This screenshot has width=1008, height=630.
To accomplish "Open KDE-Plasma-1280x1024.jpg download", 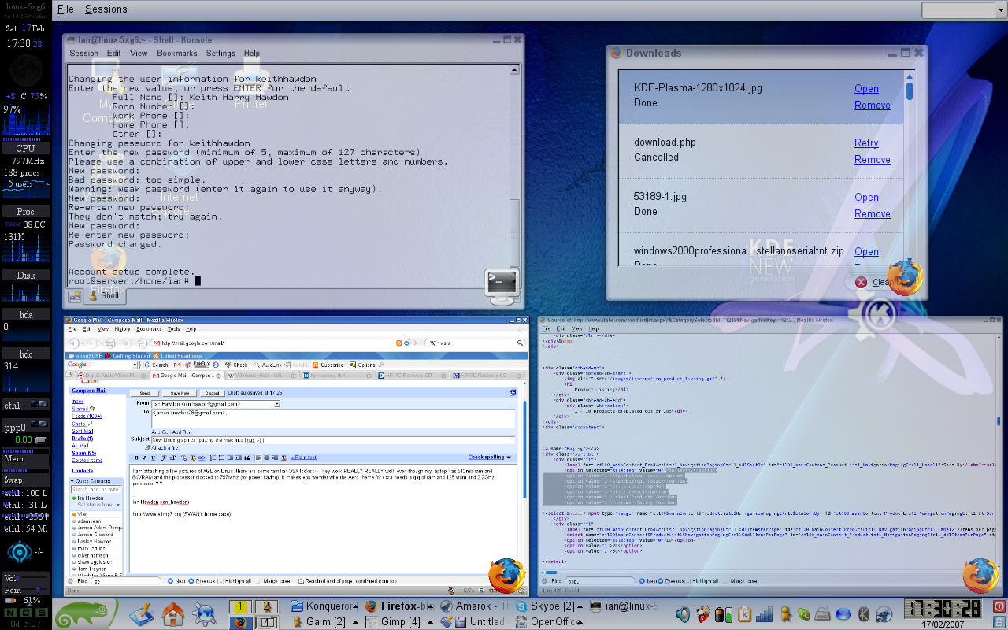I will (866, 89).
